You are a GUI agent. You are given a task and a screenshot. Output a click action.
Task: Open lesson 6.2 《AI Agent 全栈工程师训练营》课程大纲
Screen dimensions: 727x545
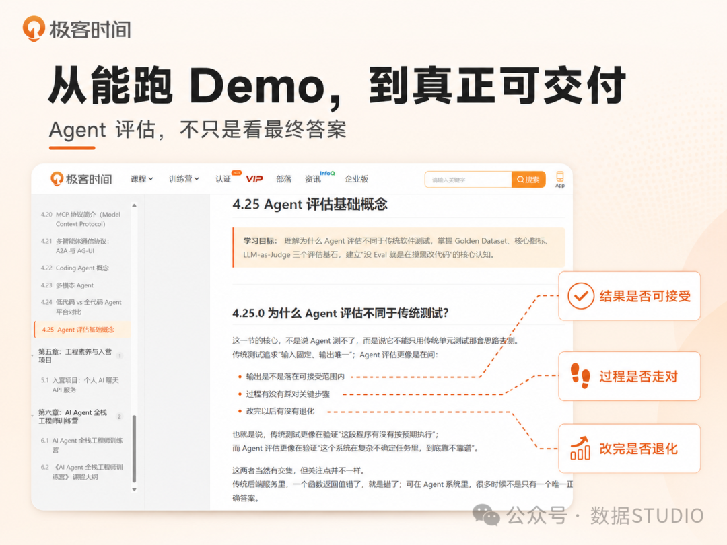click(81, 472)
